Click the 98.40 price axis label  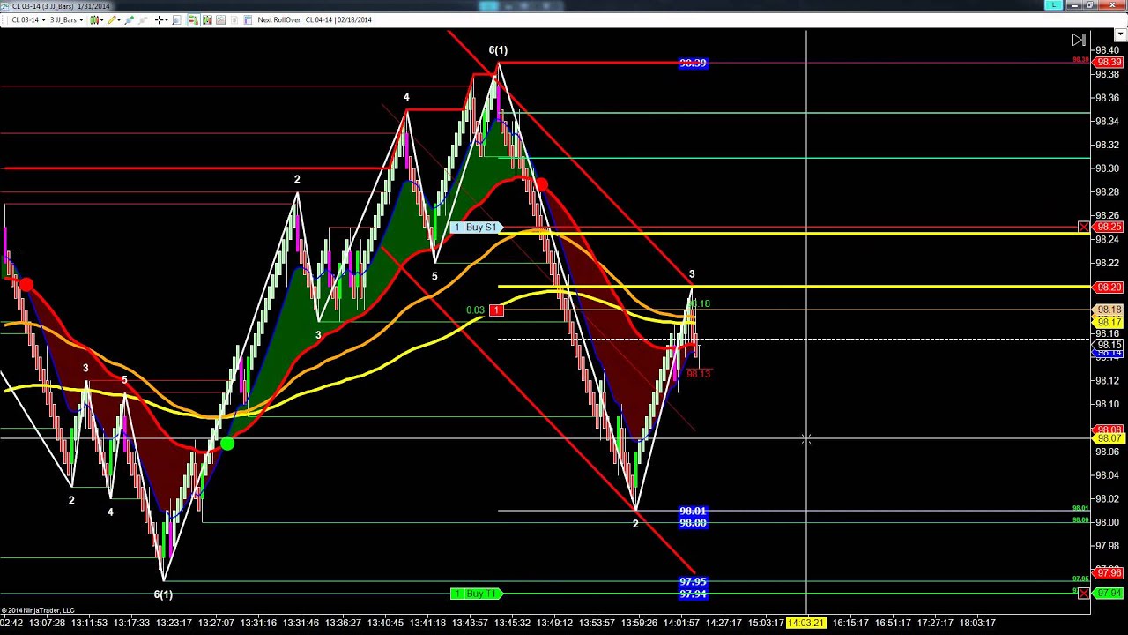coord(1107,50)
